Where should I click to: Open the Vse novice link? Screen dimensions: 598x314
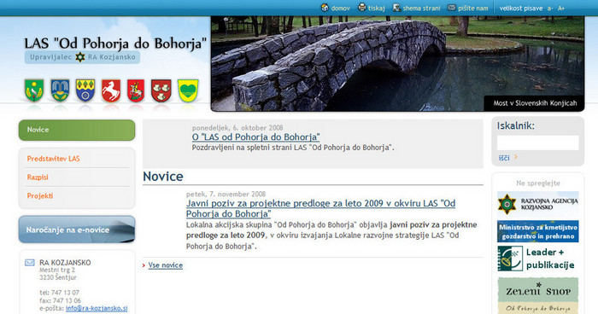[165, 265]
